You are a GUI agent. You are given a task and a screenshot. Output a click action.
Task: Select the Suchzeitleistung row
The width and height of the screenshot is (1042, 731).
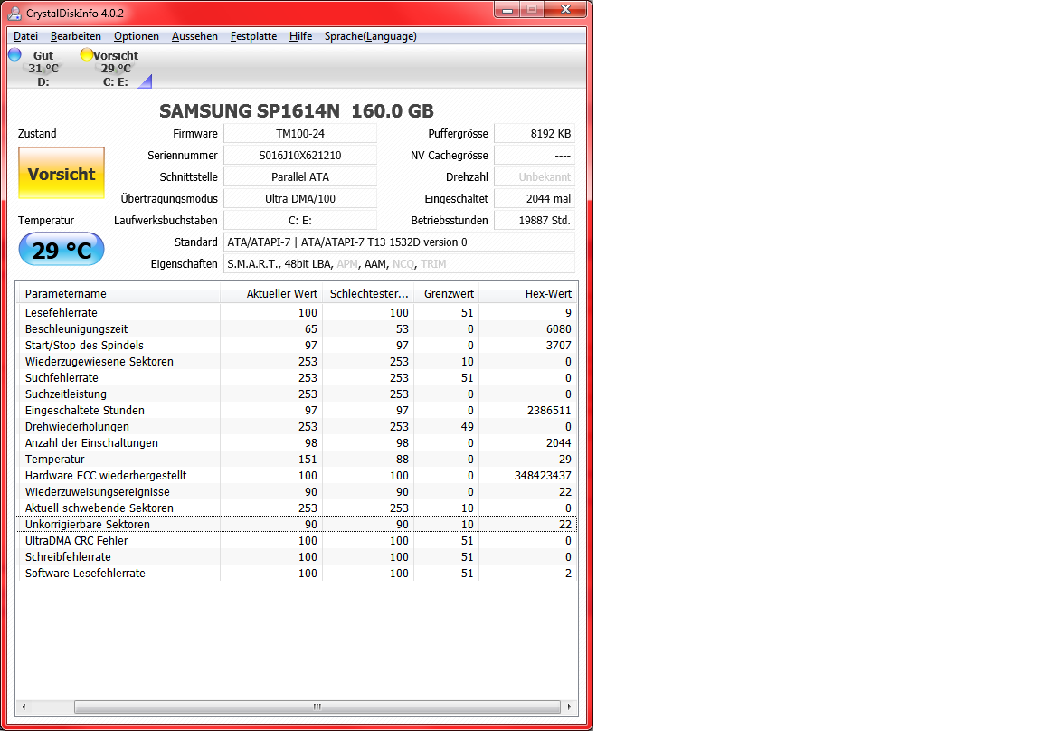coord(297,394)
